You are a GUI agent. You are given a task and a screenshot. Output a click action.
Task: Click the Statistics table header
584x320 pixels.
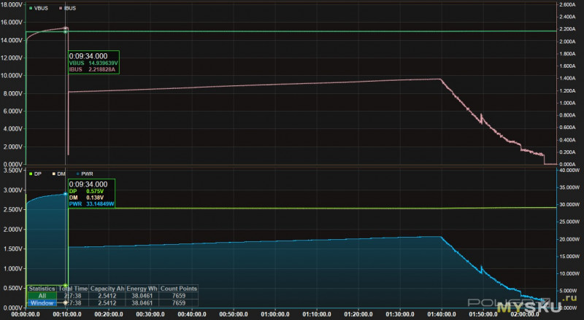pos(42,289)
